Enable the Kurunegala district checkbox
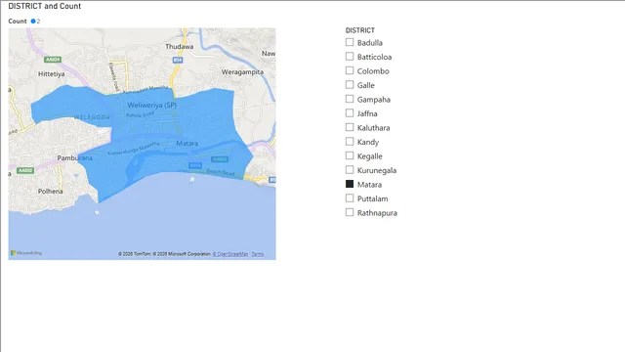 pyautogui.click(x=350, y=170)
